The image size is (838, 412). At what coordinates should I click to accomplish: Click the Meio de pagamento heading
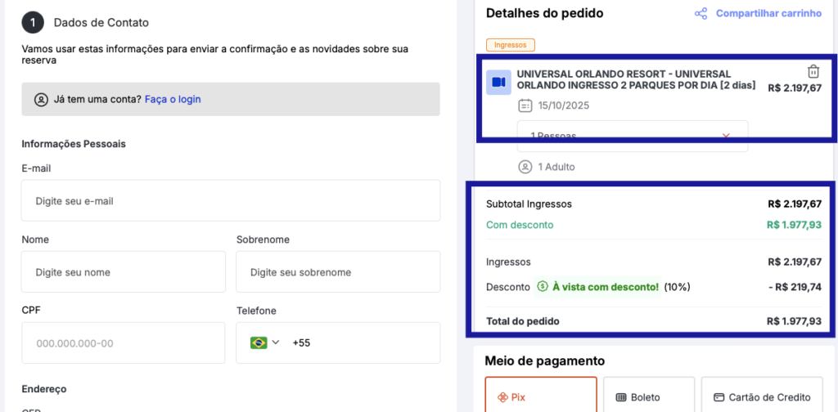(x=545, y=360)
